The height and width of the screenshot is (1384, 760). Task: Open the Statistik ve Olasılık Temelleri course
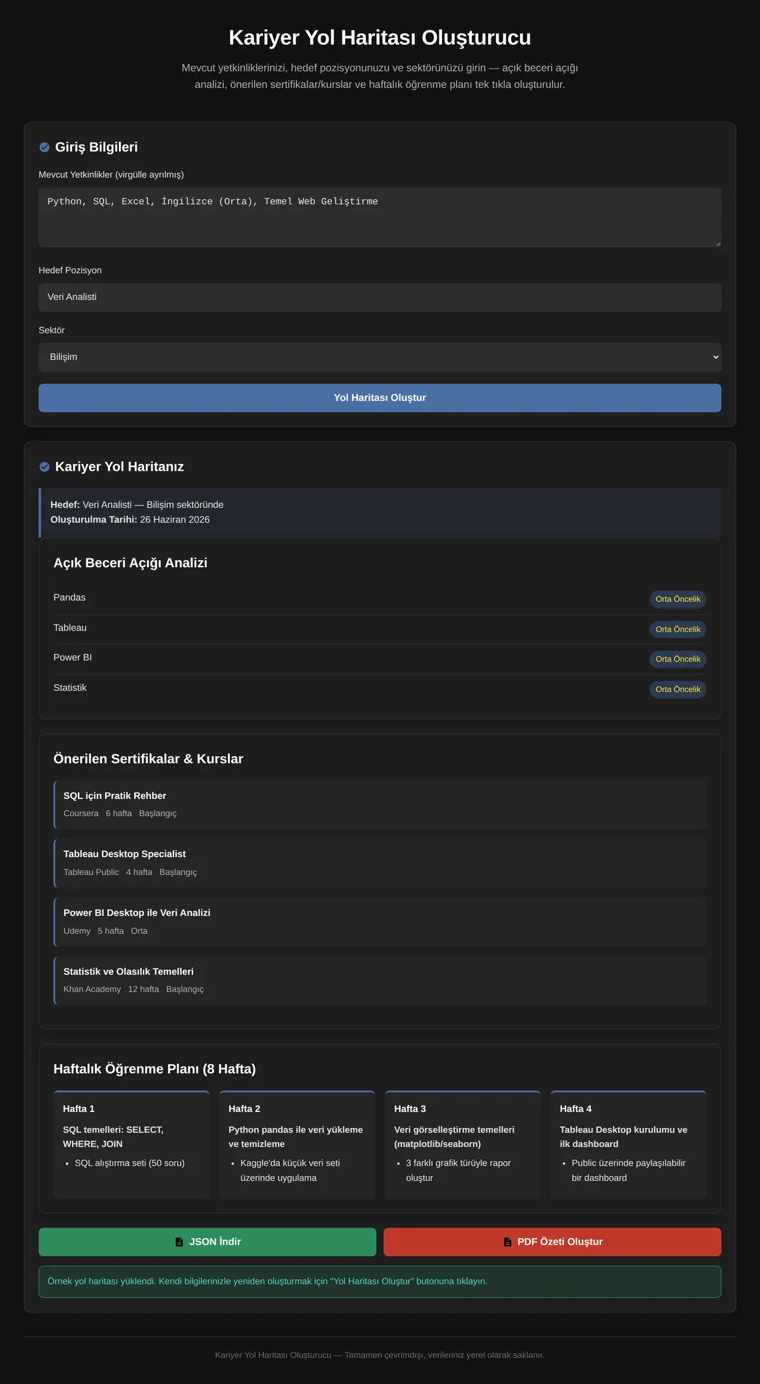click(380, 980)
